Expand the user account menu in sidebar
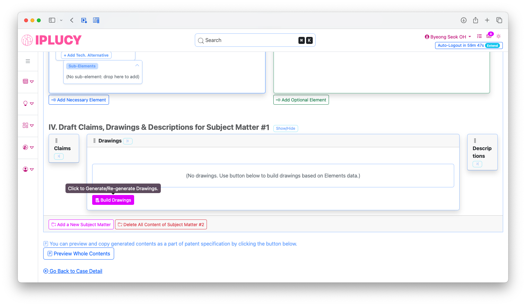Viewport: 526px width, 306px height. (x=28, y=169)
